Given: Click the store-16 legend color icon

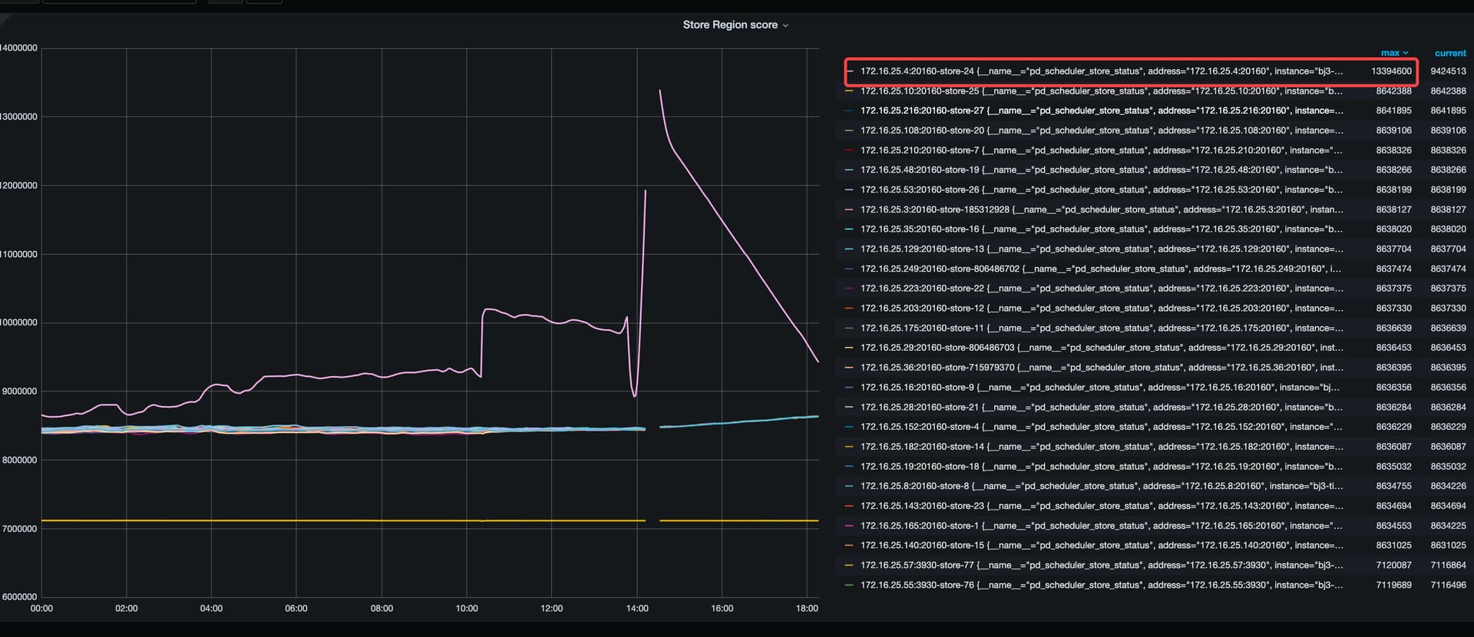Looking at the screenshot, I should [x=849, y=229].
